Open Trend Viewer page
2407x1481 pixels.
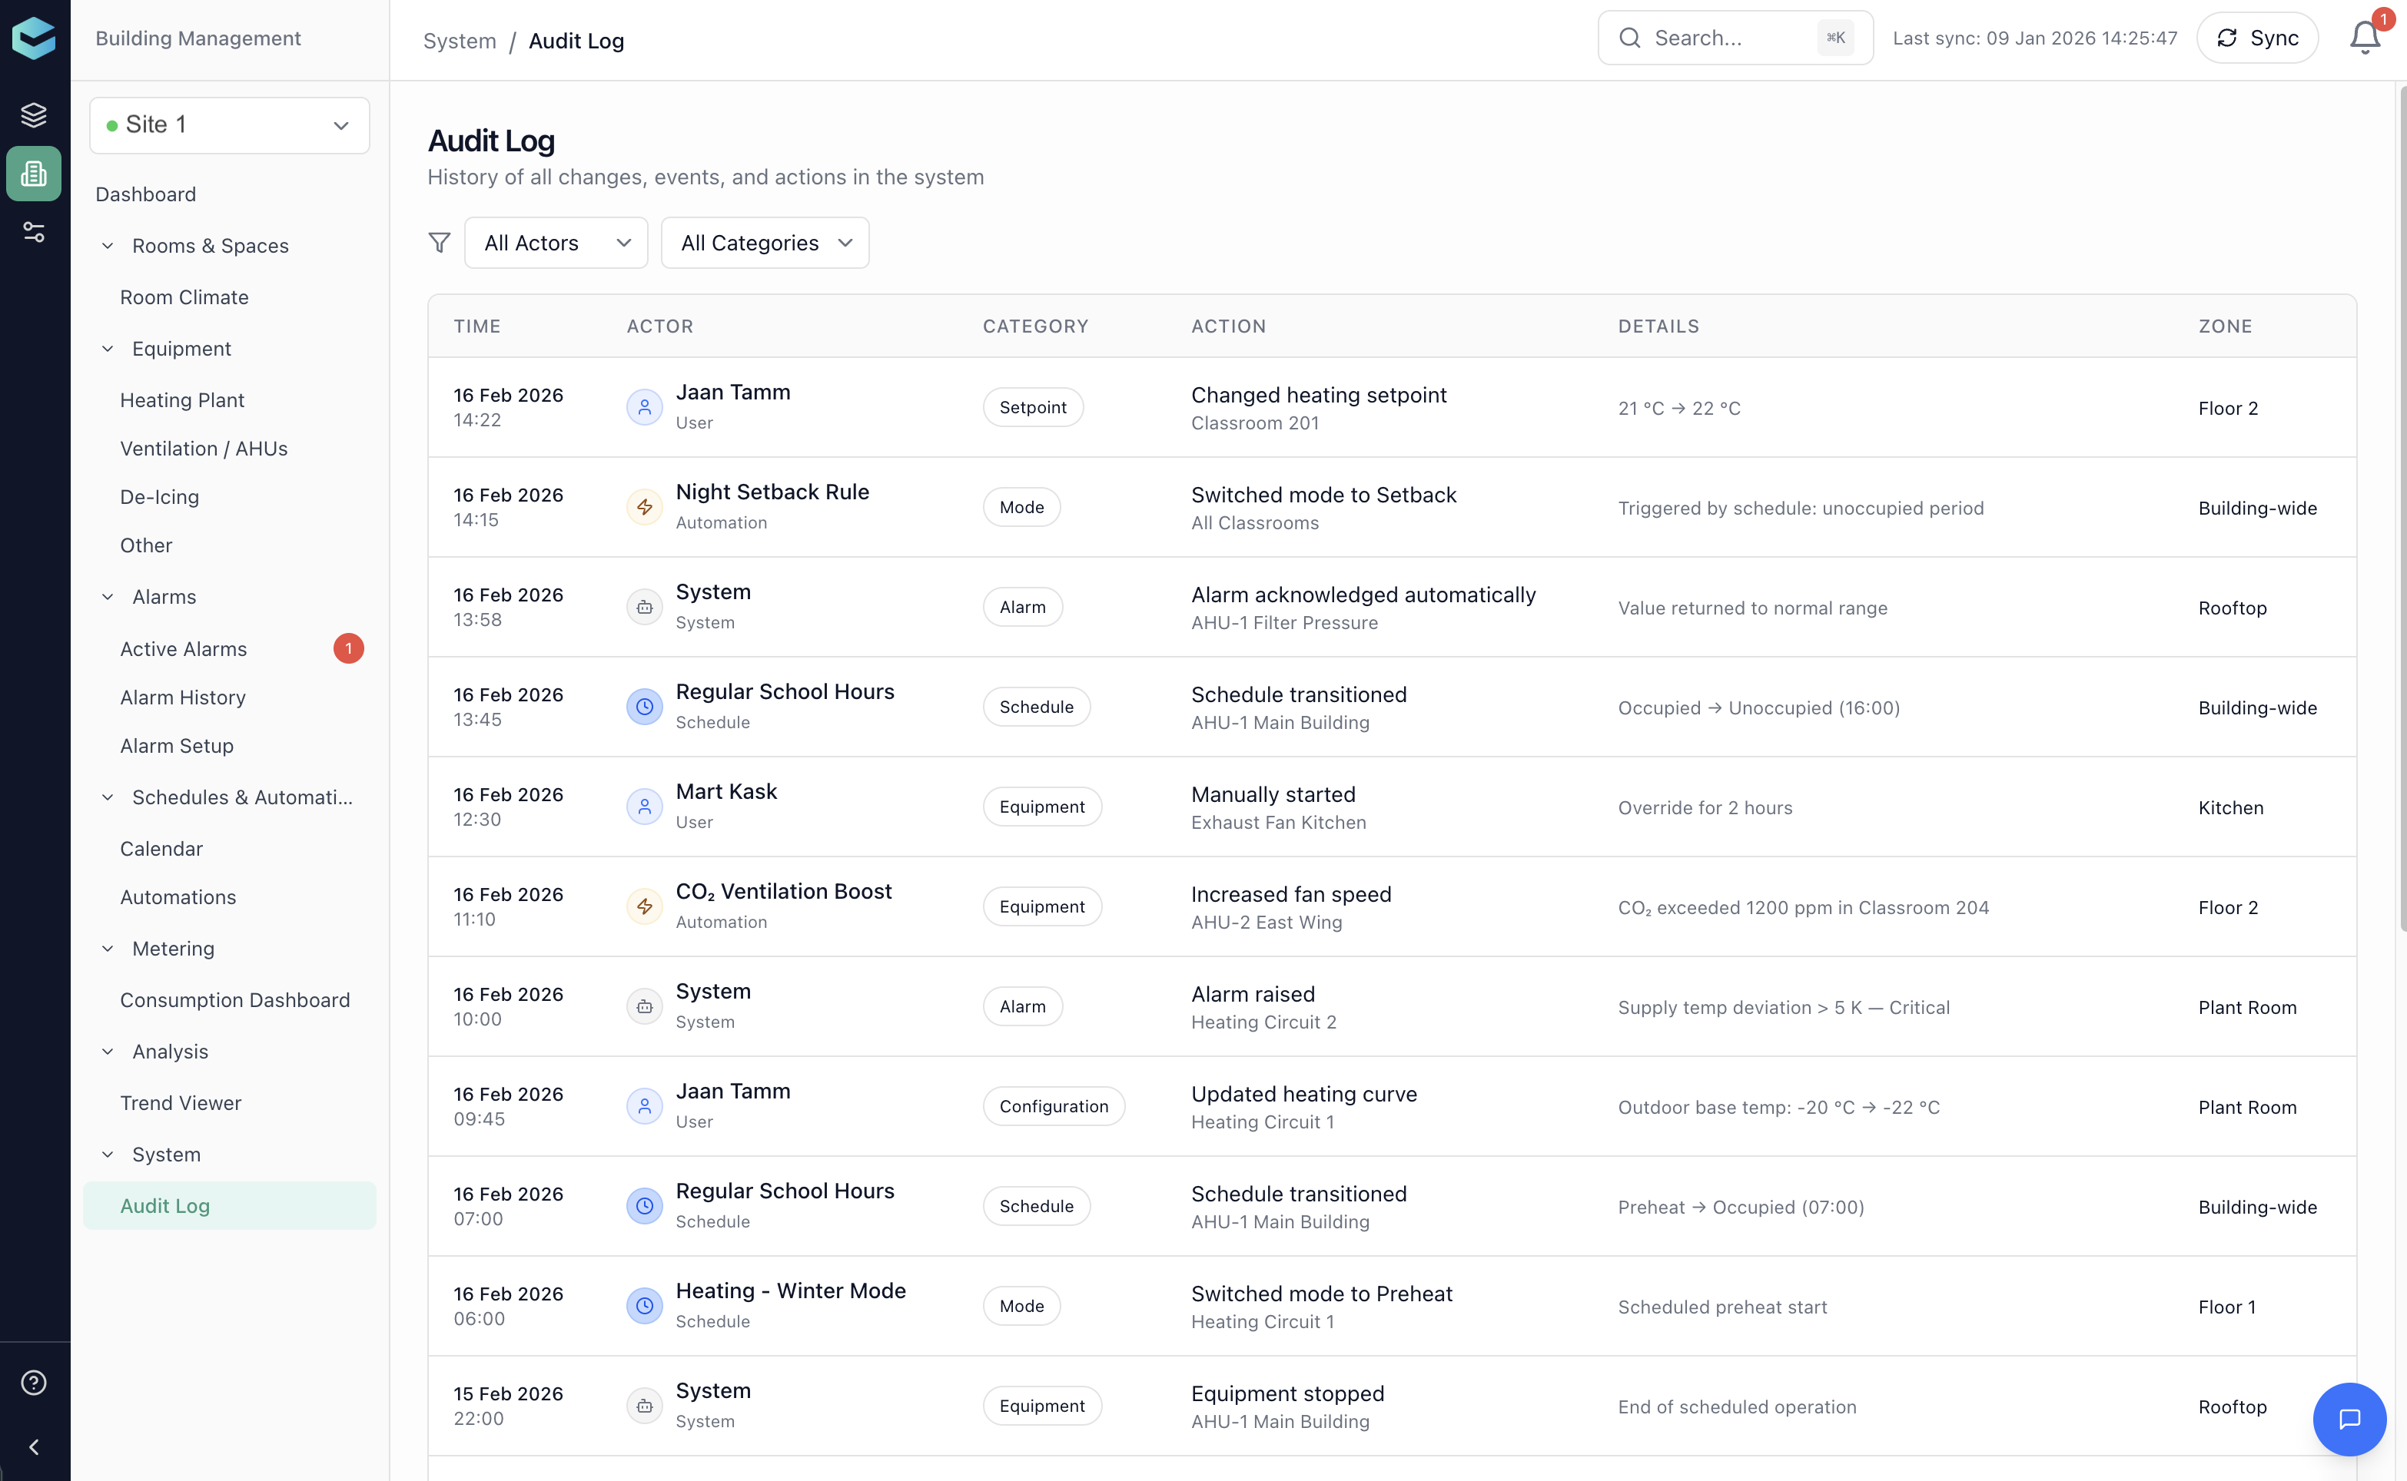coord(181,1103)
